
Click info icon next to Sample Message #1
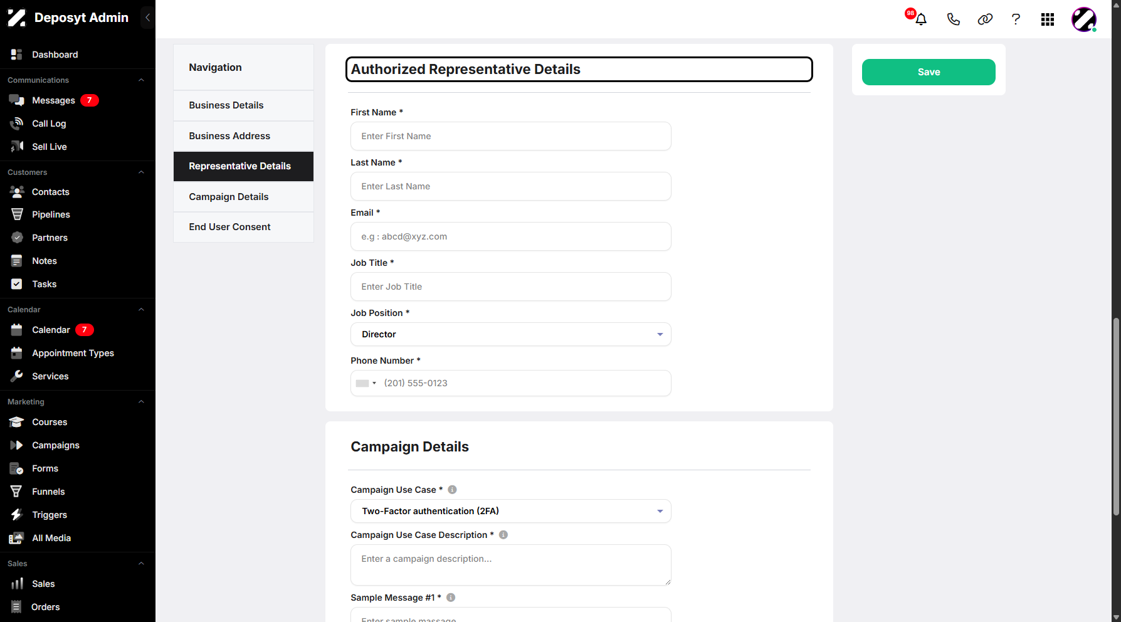pyautogui.click(x=451, y=598)
